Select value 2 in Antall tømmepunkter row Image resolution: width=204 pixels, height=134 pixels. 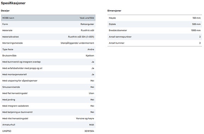click(x=200, y=37)
